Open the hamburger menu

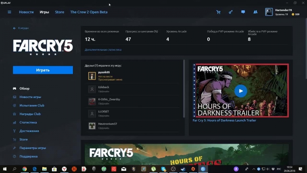[x=9, y=12]
